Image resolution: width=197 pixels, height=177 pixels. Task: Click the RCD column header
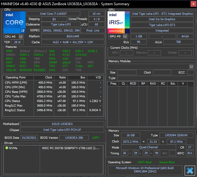point(133,84)
